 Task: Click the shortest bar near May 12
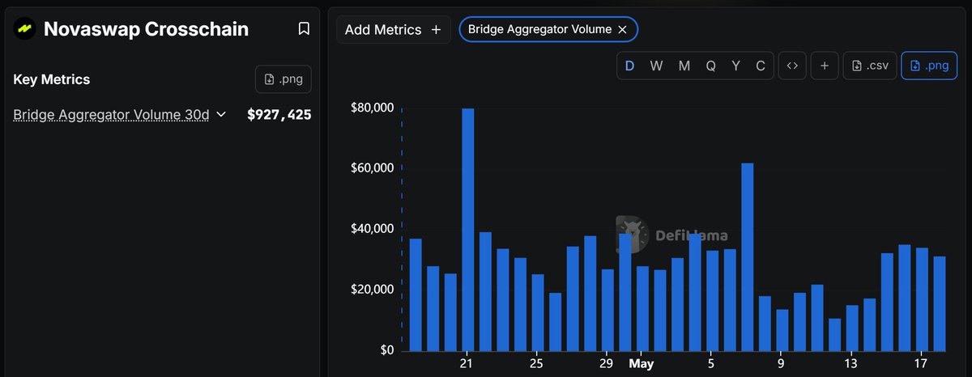point(835,334)
